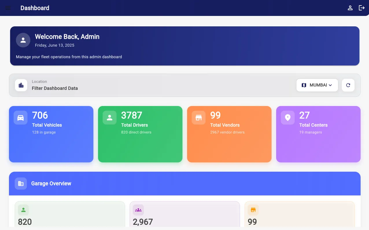
Task: Open the Total Centers card
Action: click(x=318, y=134)
